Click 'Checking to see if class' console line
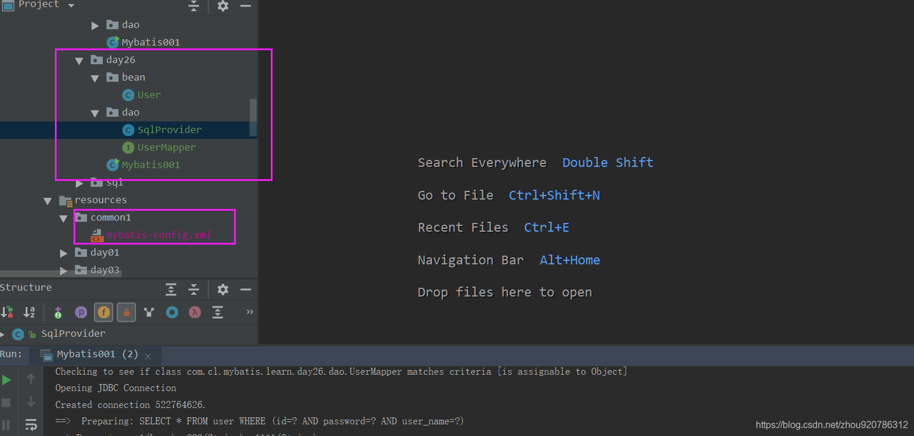This screenshot has height=436, width=914. pyautogui.click(x=341, y=371)
